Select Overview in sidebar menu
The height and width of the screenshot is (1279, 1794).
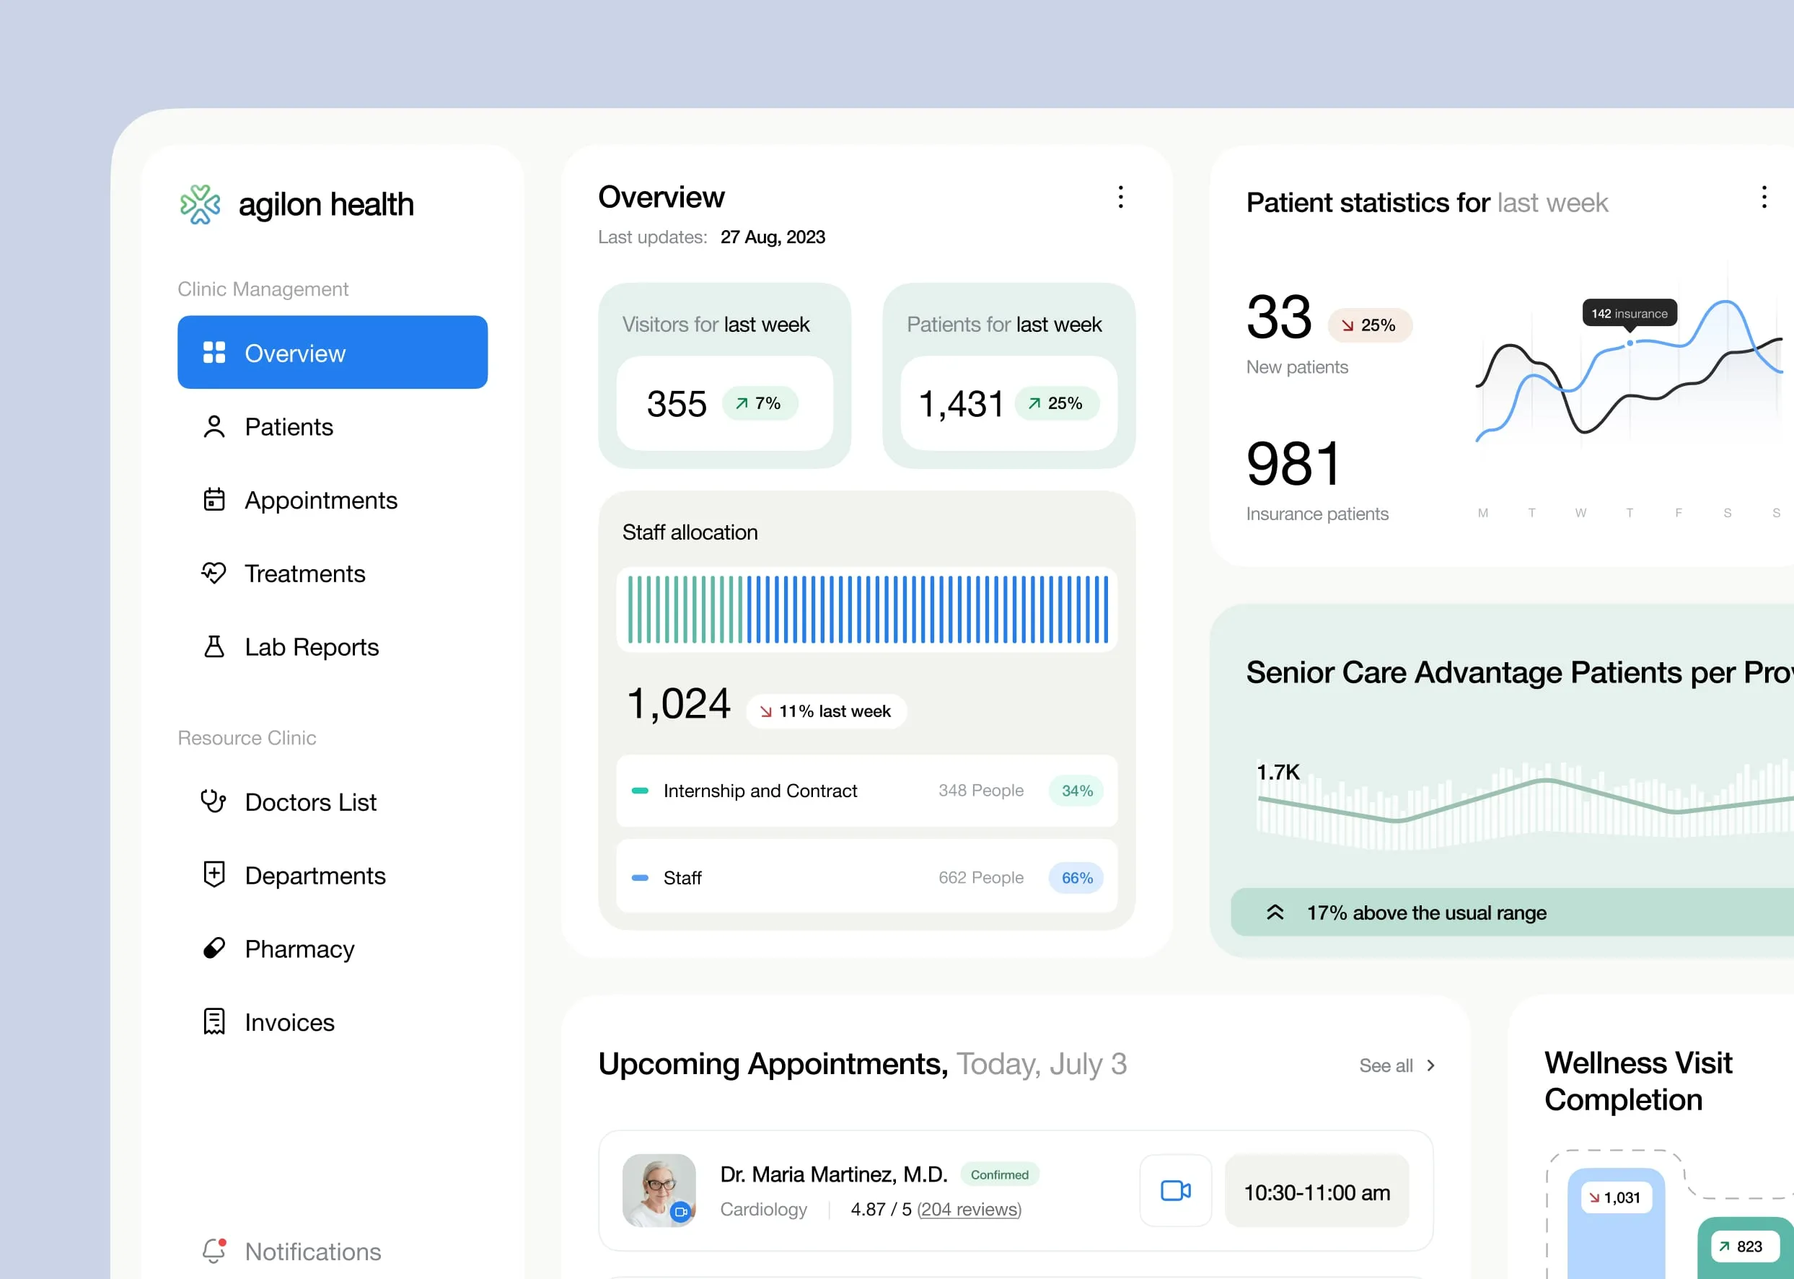click(333, 352)
